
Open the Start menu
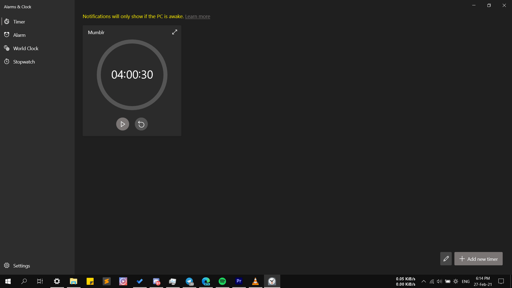coord(8,281)
